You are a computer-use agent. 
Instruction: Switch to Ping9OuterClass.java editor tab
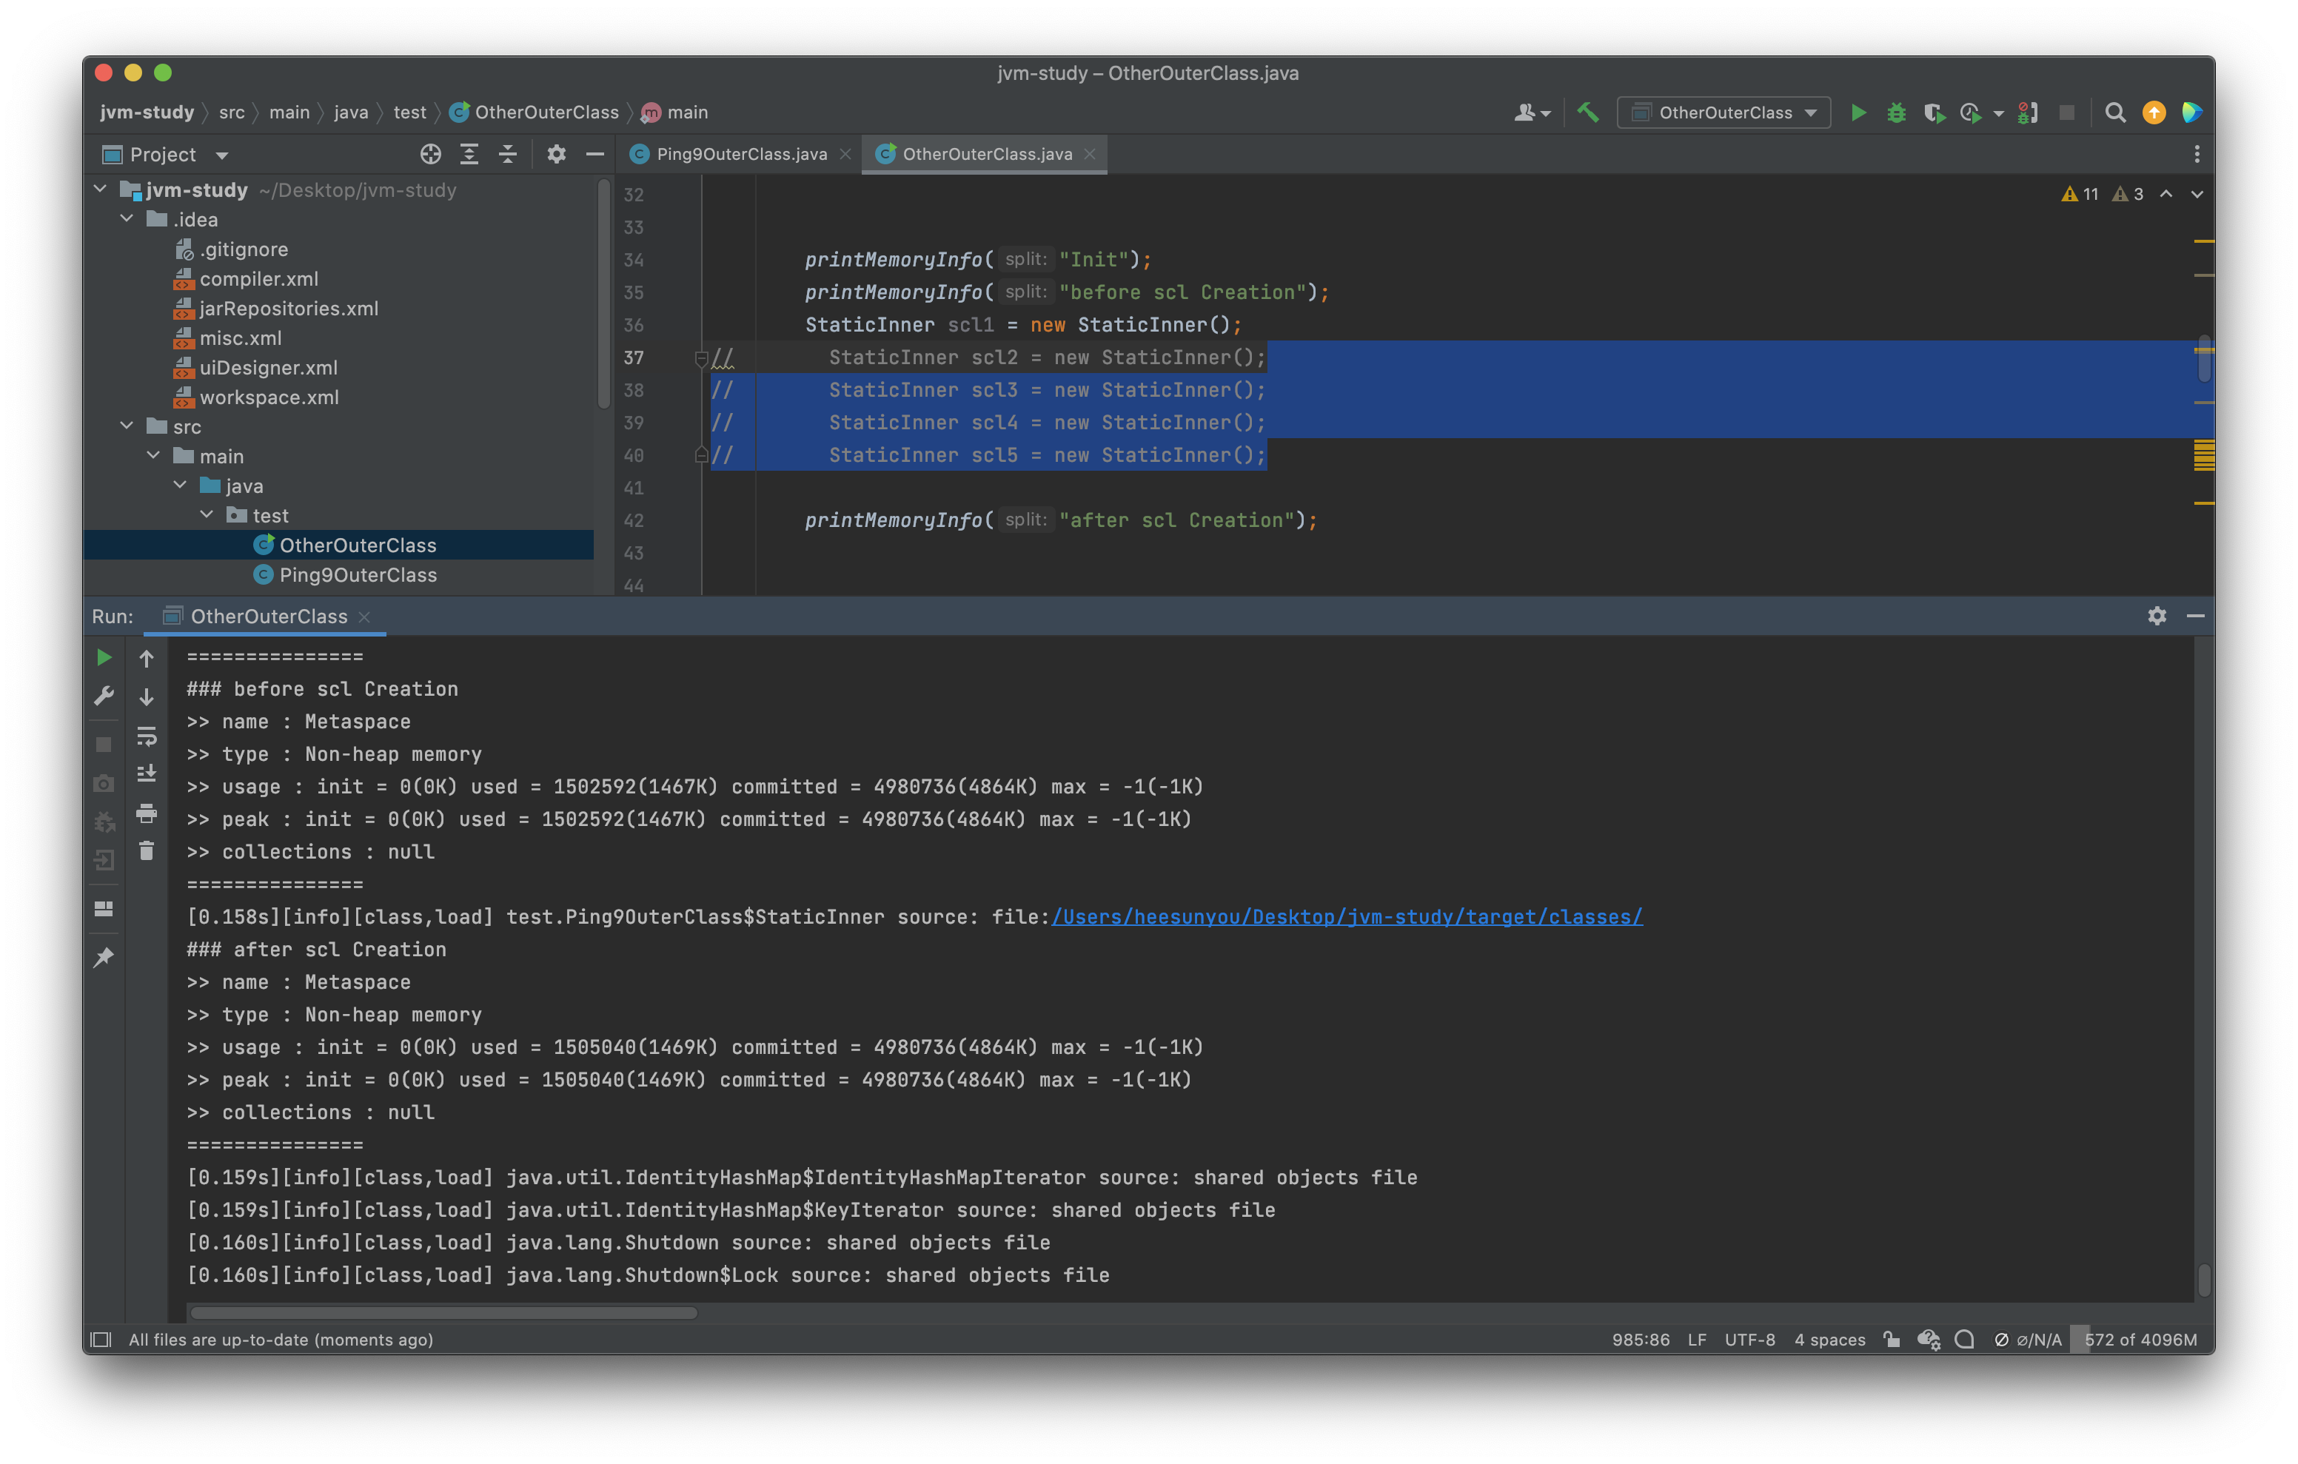pyautogui.click(x=740, y=155)
